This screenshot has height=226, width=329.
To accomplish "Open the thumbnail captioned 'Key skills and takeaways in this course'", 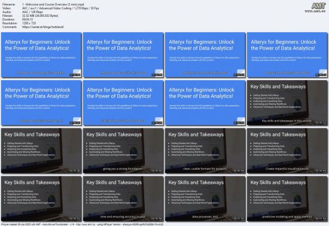I will [287, 103].
